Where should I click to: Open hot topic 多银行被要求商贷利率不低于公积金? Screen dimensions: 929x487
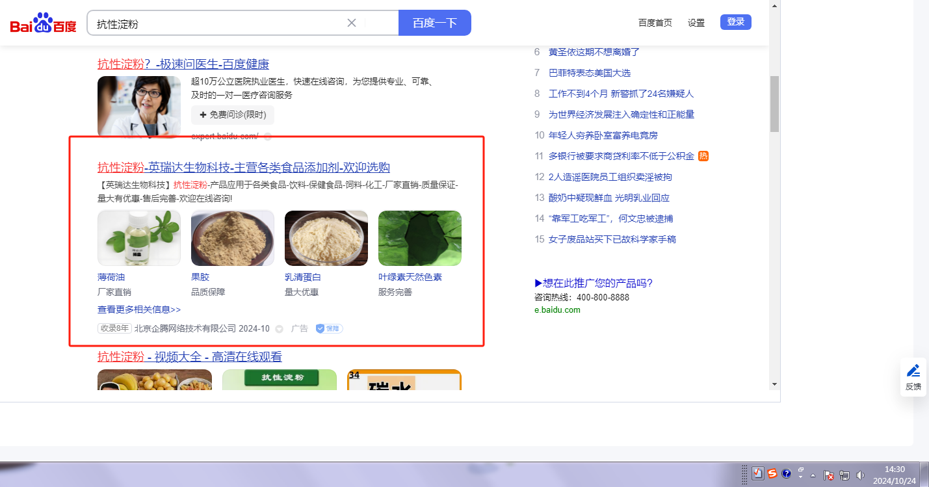coord(622,156)
